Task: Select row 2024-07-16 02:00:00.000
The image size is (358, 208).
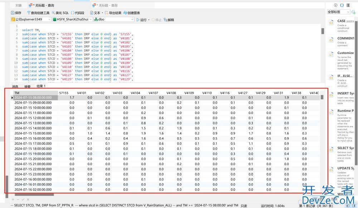Action: (165, 189)
